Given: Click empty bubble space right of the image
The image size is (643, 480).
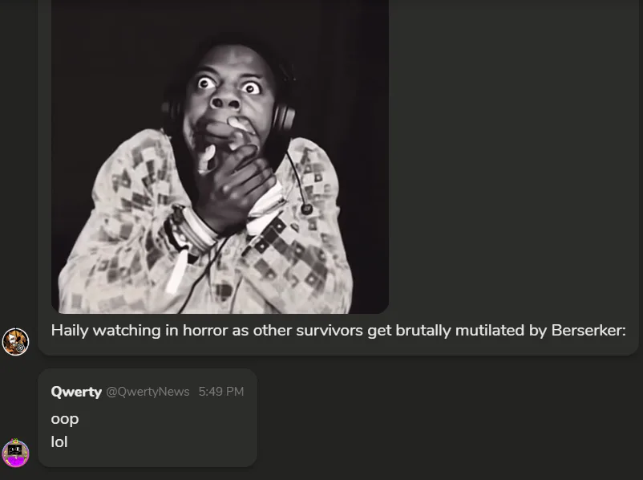Looking at the screenshot, I should 512,165.
